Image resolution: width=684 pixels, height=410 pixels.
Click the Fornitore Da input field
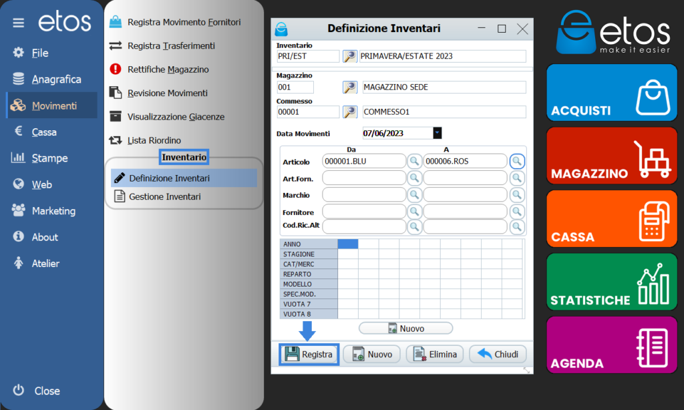[x=364, y=212]
